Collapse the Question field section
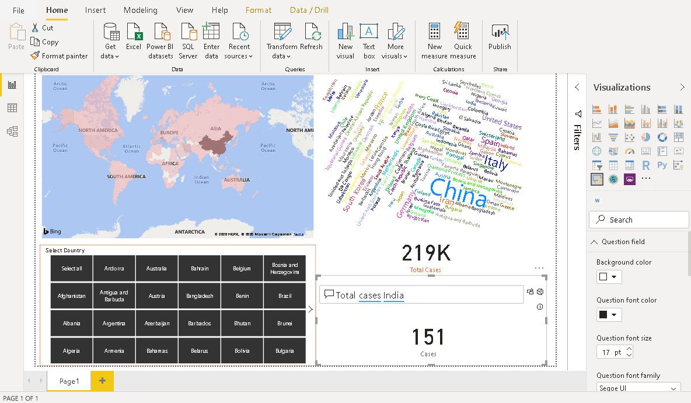Image resolution: width=691 pixels, height=403 pixels. (x=594, y=242)
